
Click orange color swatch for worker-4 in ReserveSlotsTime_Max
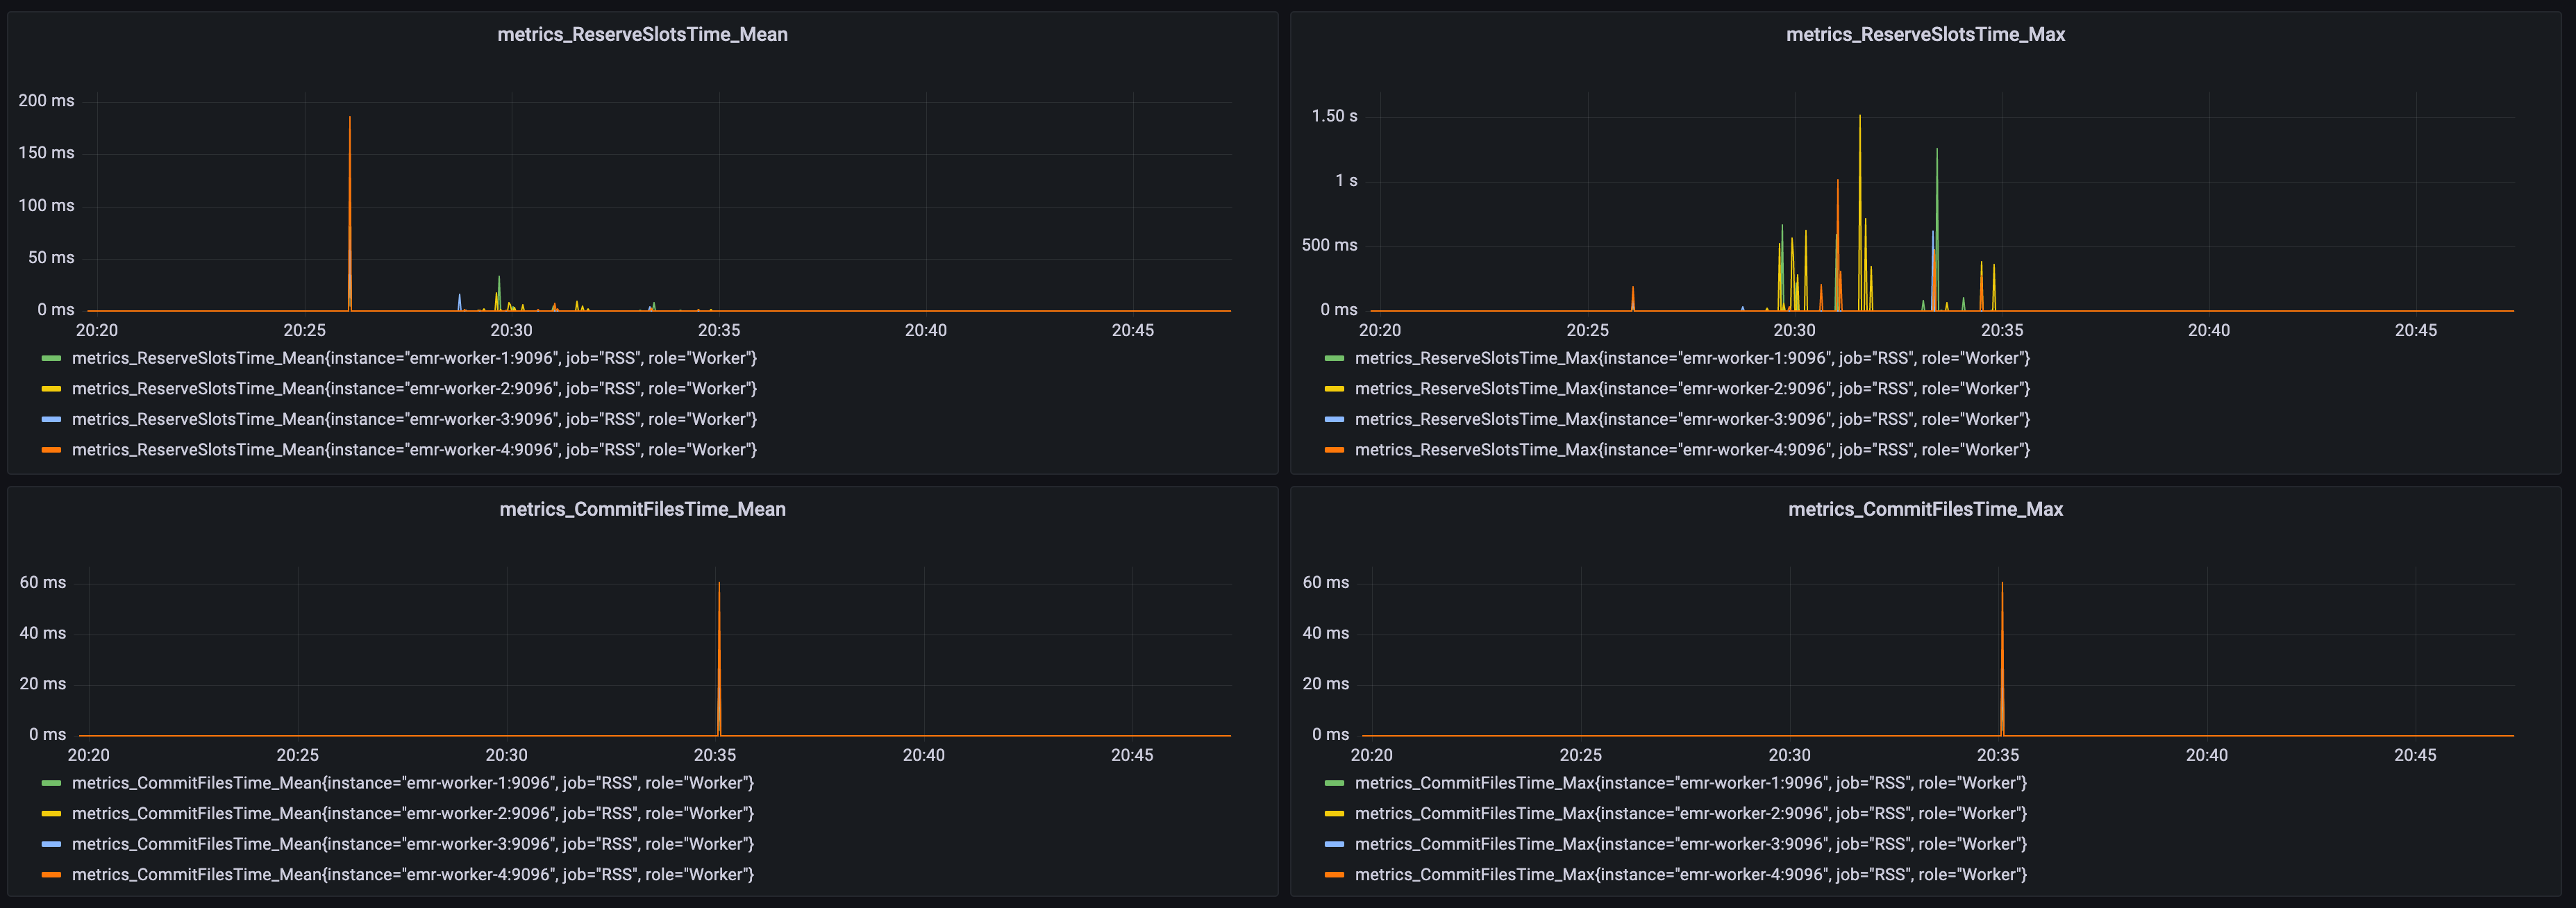pos(1334,450)
